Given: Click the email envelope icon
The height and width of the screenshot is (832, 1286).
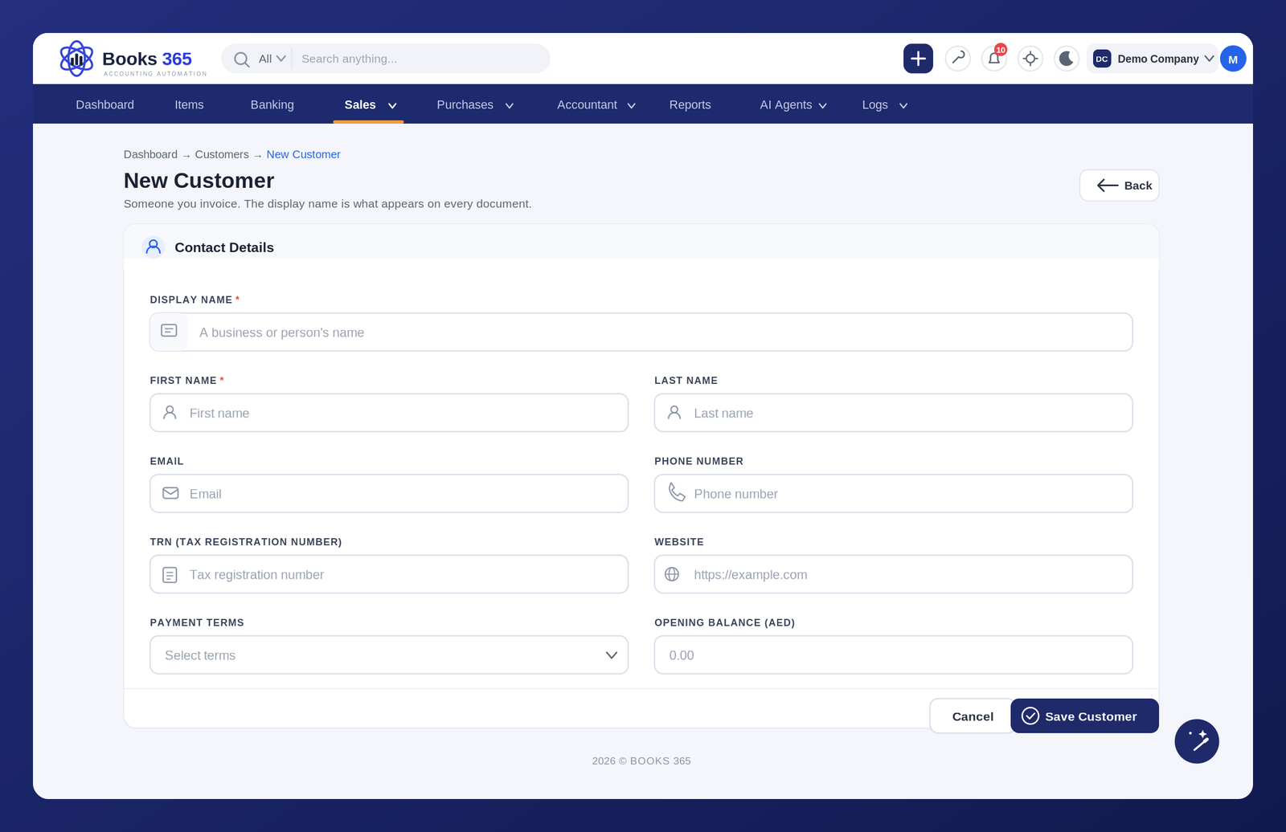Looking at the screenshot, I should pyautogui.click(x=170, y=493).
